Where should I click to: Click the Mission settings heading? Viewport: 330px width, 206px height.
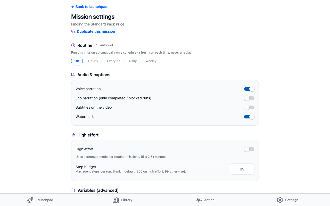click(x=93, y=17)
